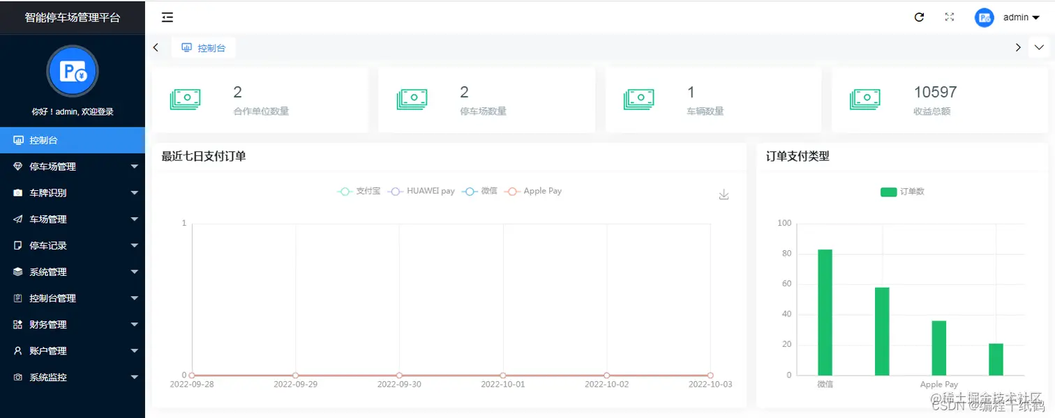Toggle the 支付宝 legend series
1055x418 pixels.
pos(359,191)
